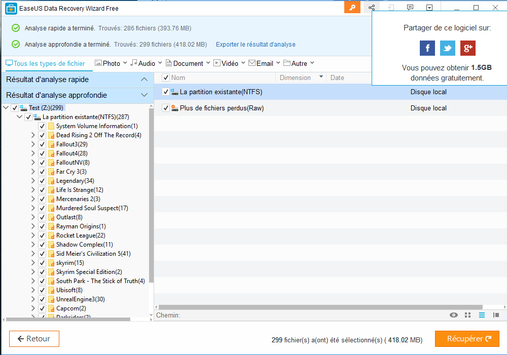Click the NTFS partition icon in file list
This screenshot has height=355, width=507.
coord(174,92)
